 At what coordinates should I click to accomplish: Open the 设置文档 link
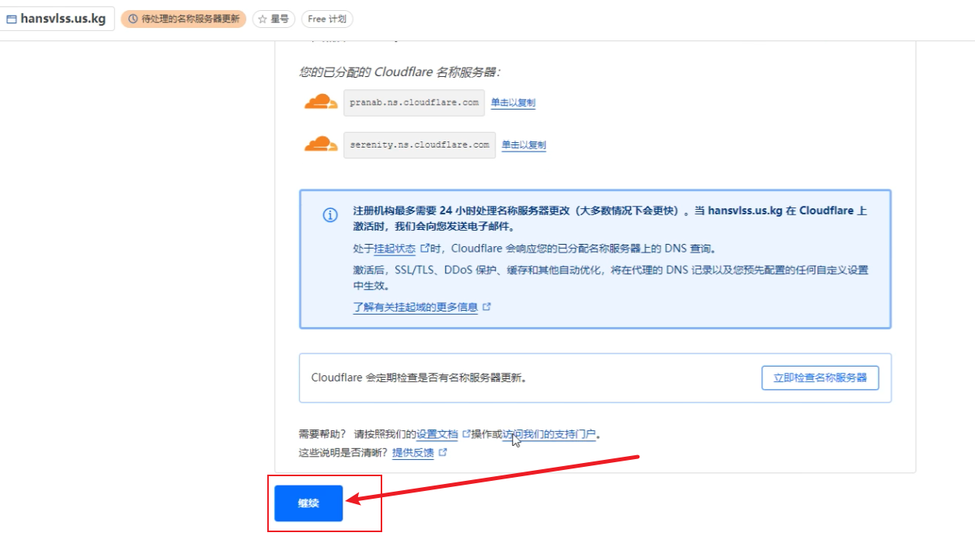[x=437, y=434]
